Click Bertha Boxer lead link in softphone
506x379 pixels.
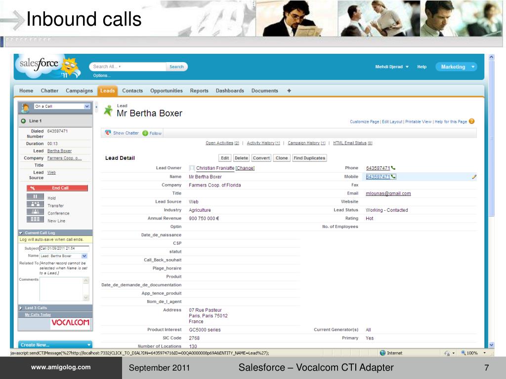click(x=59, y=151)
